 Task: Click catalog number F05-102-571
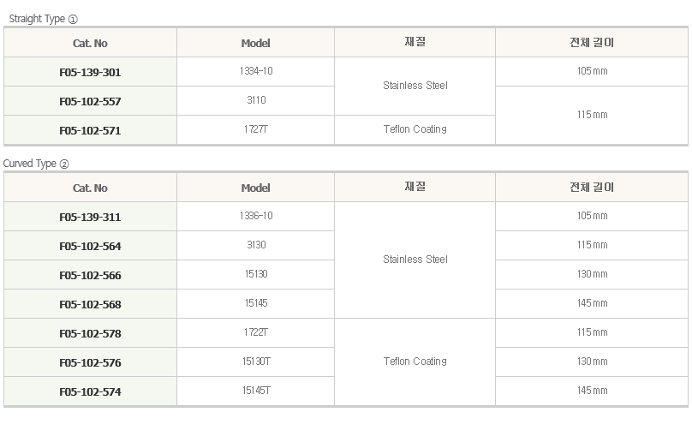(90, 130)
